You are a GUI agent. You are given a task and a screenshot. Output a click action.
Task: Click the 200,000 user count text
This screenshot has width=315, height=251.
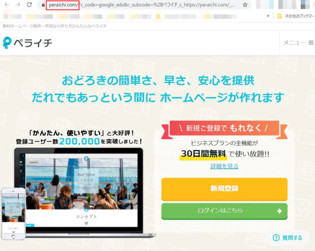point(79,141)
